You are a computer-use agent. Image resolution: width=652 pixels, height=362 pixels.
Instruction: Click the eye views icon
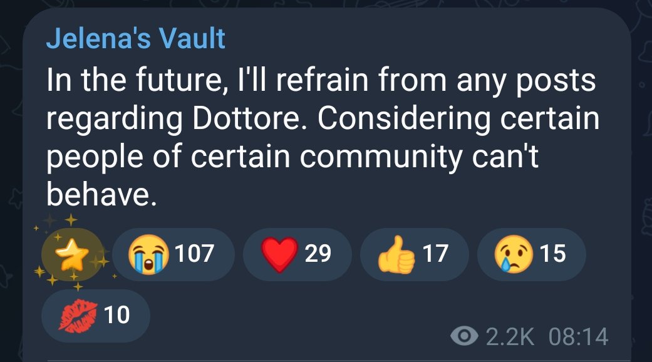tap(465, 336)
